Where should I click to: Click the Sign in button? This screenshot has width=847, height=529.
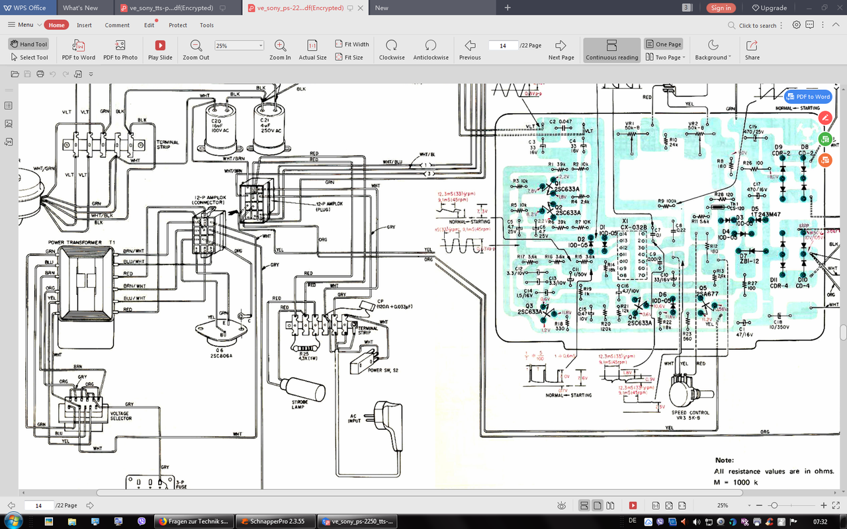tap(721, 8)
